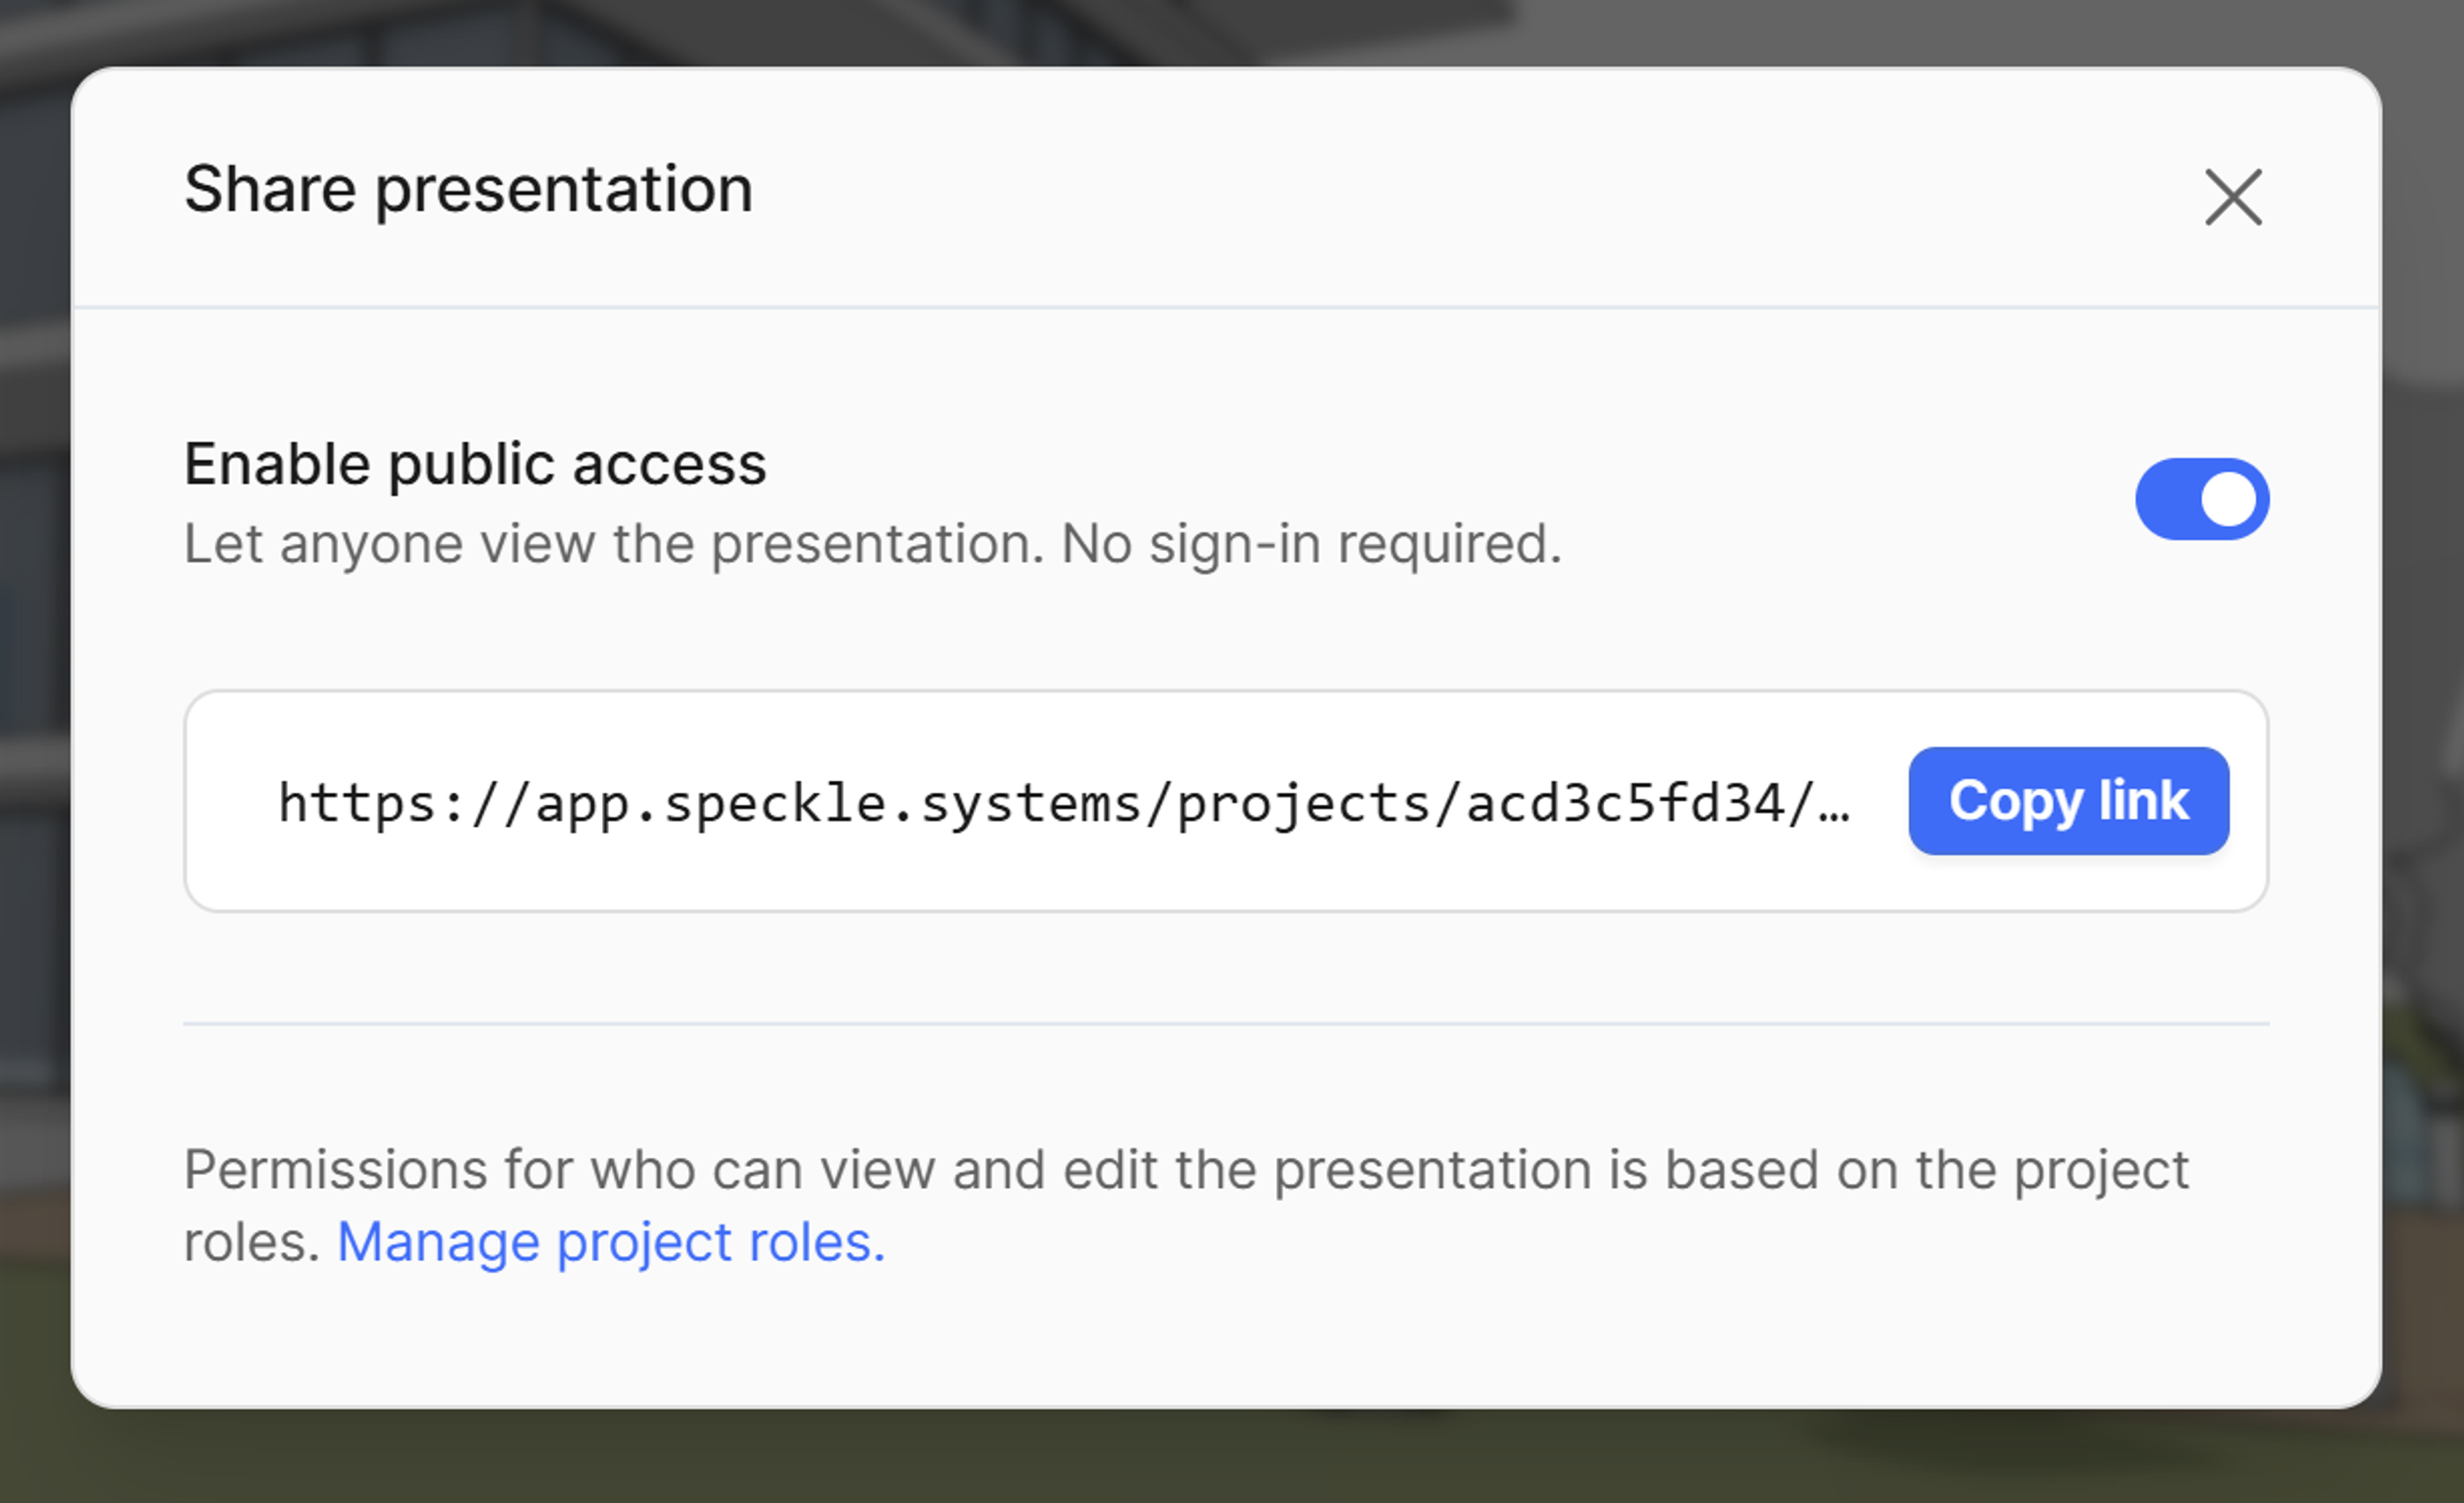Click the ellipsis ending the share URL
The height and width of the screenshot is (1503, 2464).
(1834, 806)
